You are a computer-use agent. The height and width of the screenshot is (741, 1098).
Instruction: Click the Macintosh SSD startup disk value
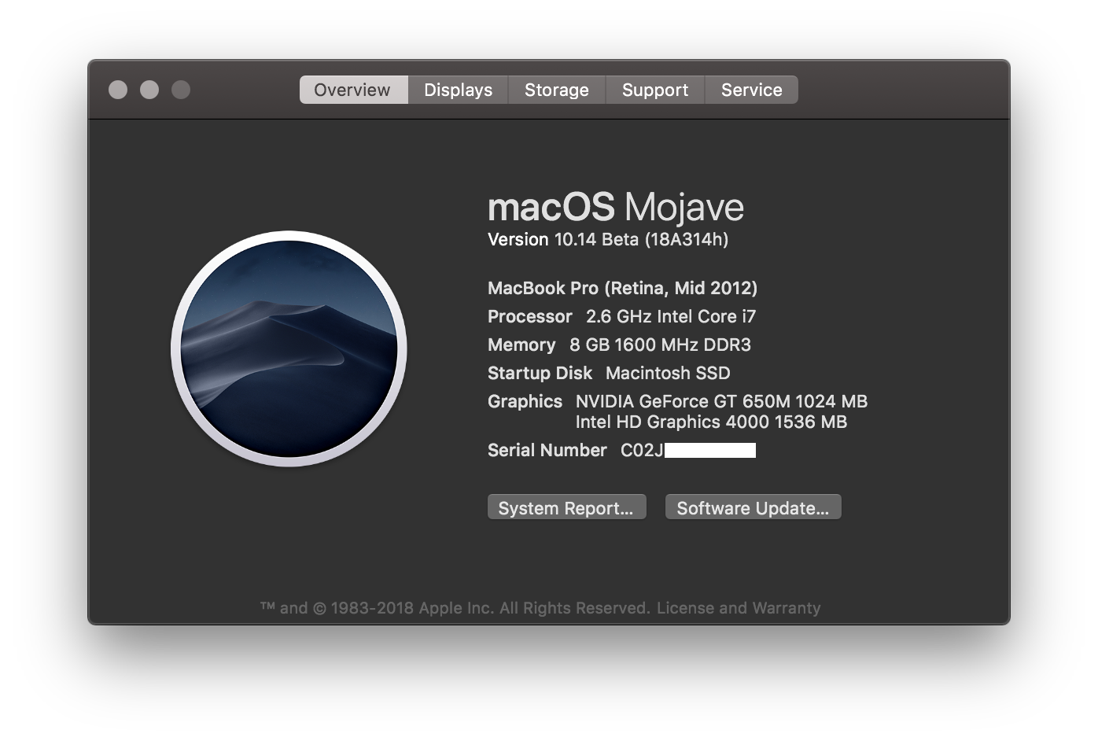click(668, 373)
